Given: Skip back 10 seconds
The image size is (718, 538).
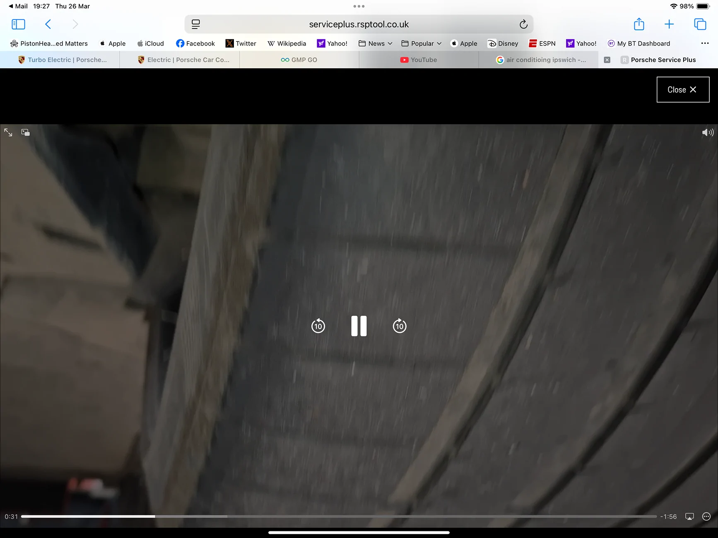Looking at the screenshot, I should 318,326.
